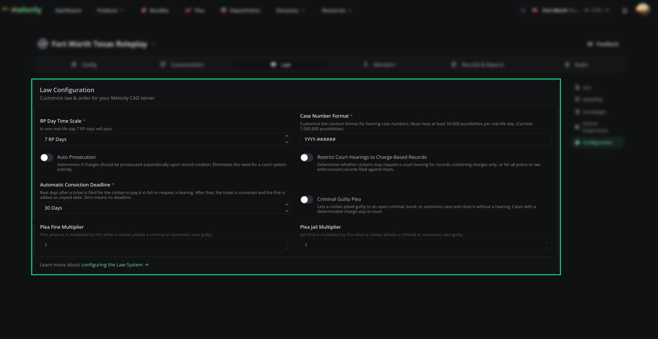Expand the Discovery menu
The width and height of the screenshot is (658, 339).
[x=290, y=11]
